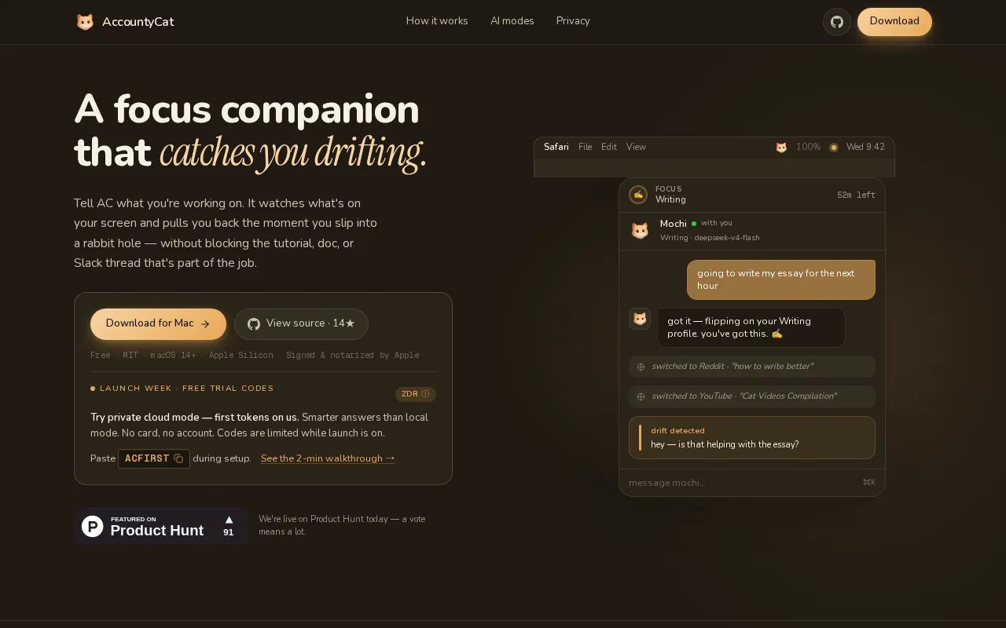Click cat avatar beside "got it" reply

[x=640, y=319]
